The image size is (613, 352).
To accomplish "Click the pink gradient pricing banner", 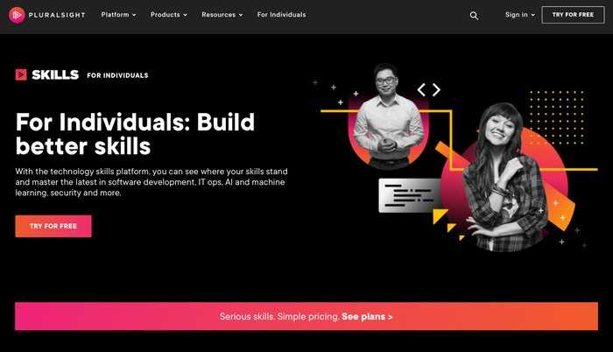I will (x=306, y=316).
